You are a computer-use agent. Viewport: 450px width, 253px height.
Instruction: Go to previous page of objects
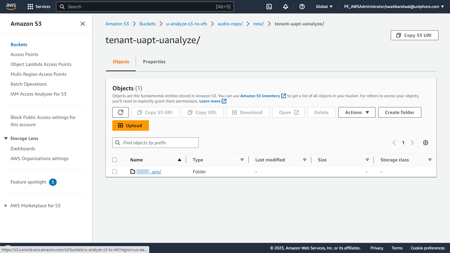394,143
